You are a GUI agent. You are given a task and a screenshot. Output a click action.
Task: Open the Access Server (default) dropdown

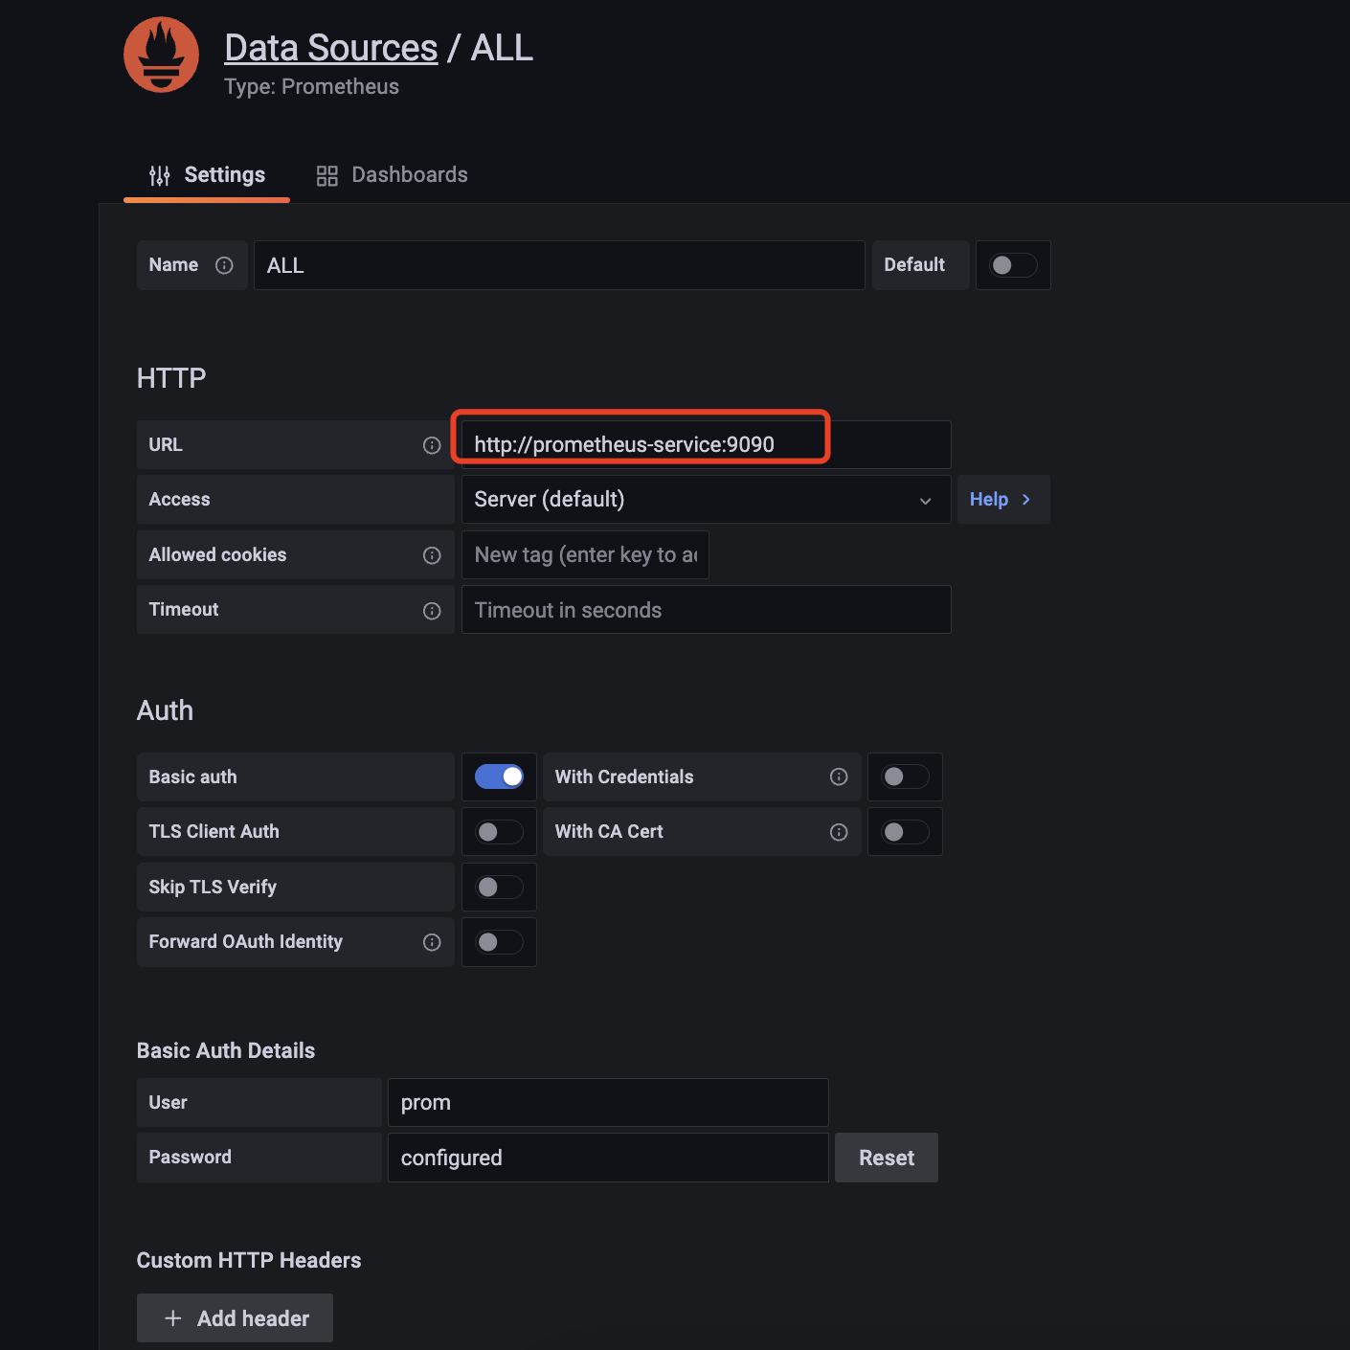click(706, 500)
